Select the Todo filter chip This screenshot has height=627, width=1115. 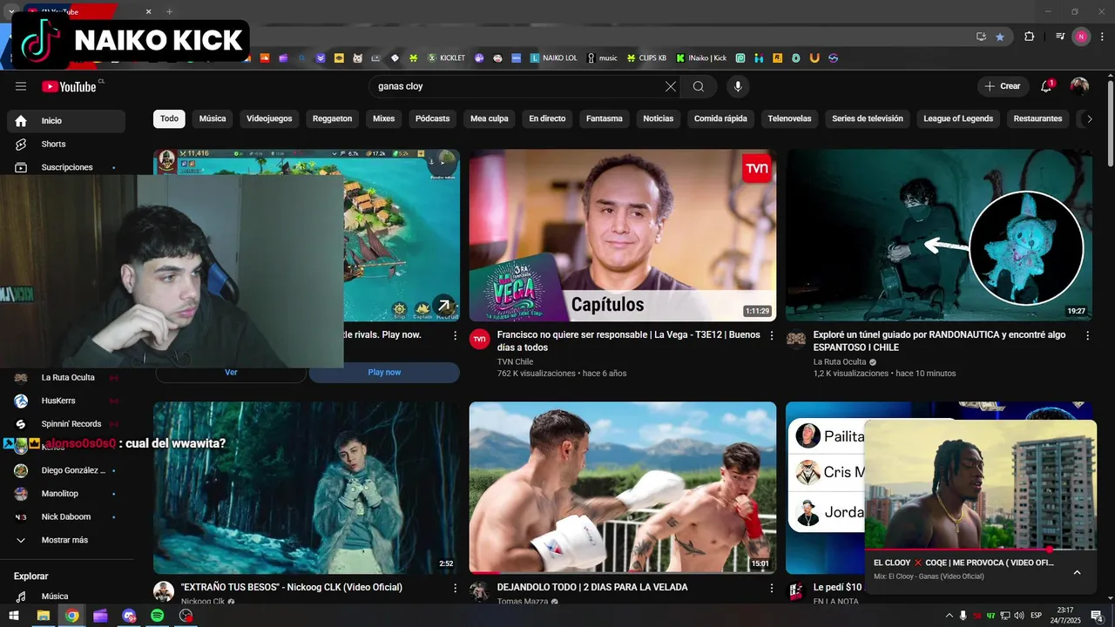169,118
